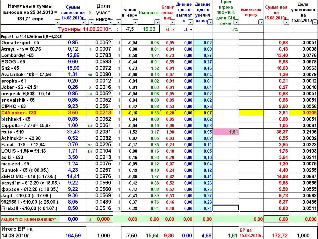Image resolution: width=318 pixels, height=239 pixels.
Task: Click the highlighted 'C4A poker - €30' cell
Action: (x=30, y=112)
